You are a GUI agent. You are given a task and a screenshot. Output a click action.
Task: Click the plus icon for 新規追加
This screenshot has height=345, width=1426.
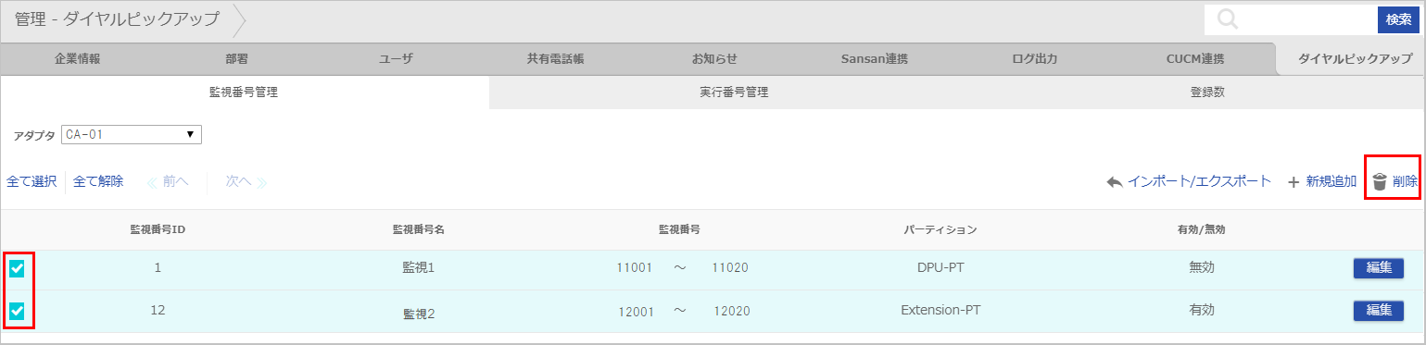coord(1293,182)
